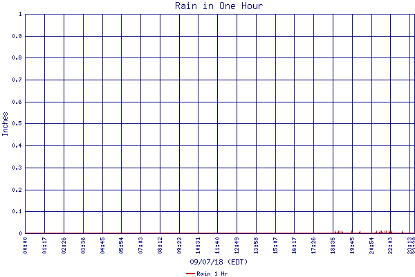The width and height of the screenshot is (415, 277).
Task: Click the y-axis value 0.2
Action: pyautogui.click(x=17, y=190)
